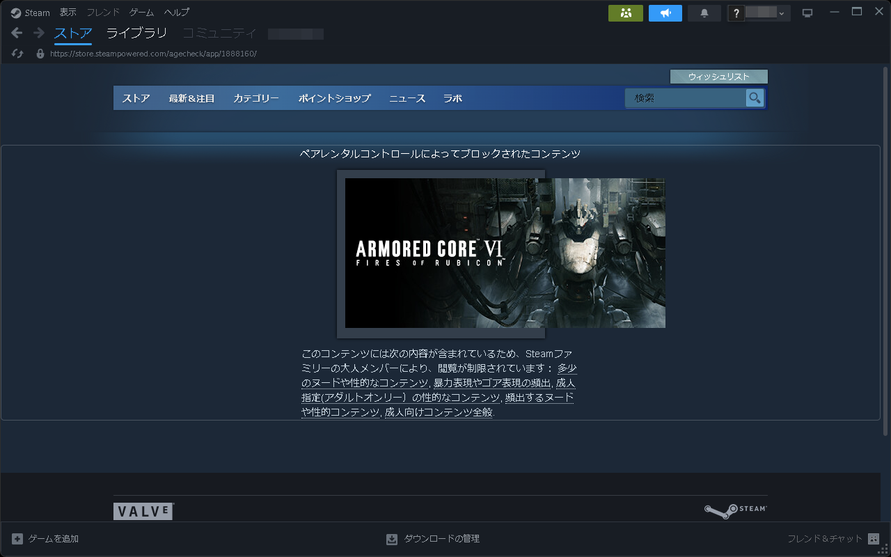Go back using the back arrow
This screenshot has height=557, width=891.
(15, 33)
